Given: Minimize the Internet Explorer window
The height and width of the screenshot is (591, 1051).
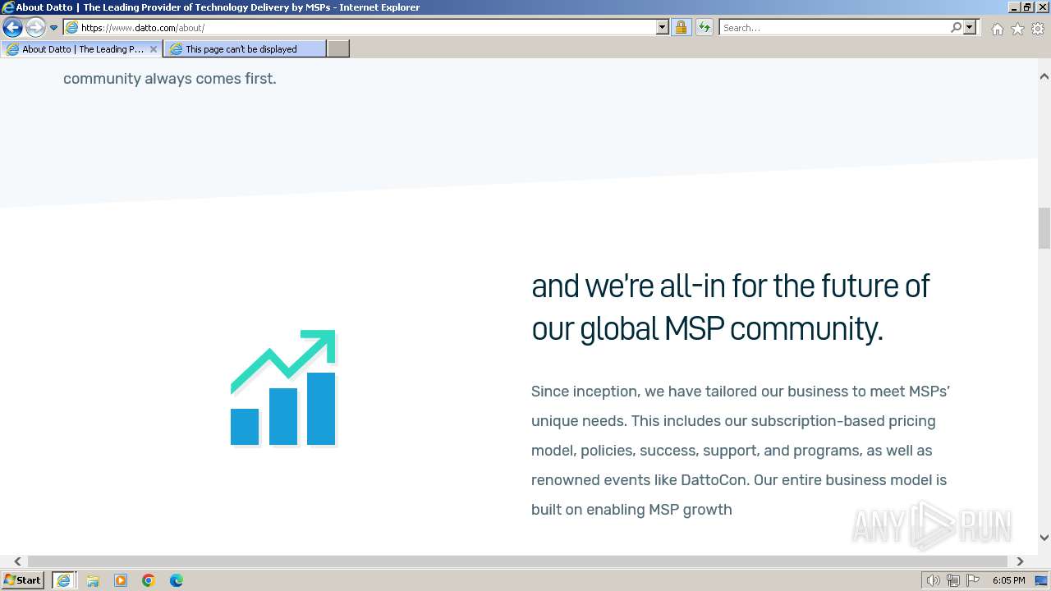Looking at the screenshot, I should 1014,7.
